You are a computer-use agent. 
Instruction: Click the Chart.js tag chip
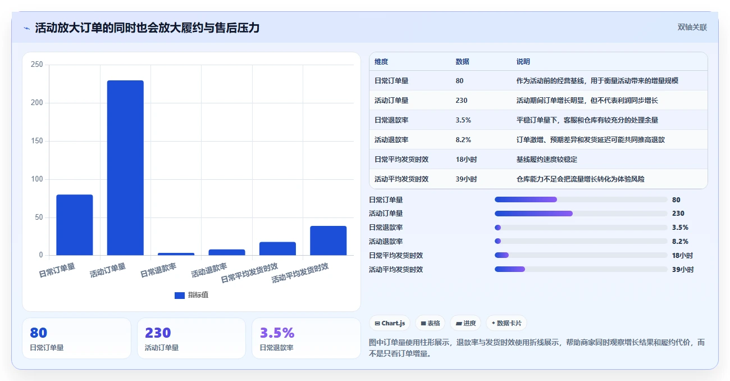pos(390,323)
